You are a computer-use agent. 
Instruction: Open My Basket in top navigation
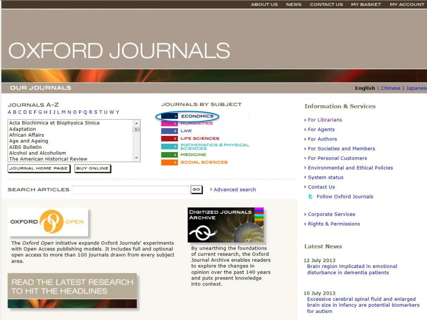pos(366,4)
